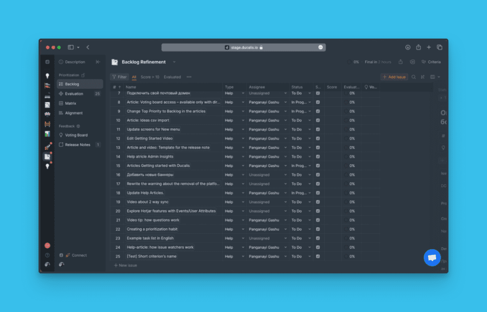Open the blue chat support bubble

(x=432, y=258)
